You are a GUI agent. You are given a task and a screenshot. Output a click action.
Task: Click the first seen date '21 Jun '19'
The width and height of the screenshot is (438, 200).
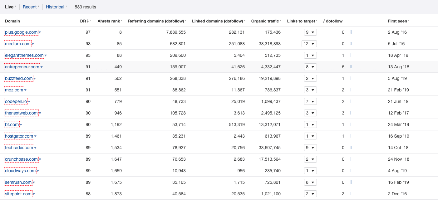coord(398,101)
